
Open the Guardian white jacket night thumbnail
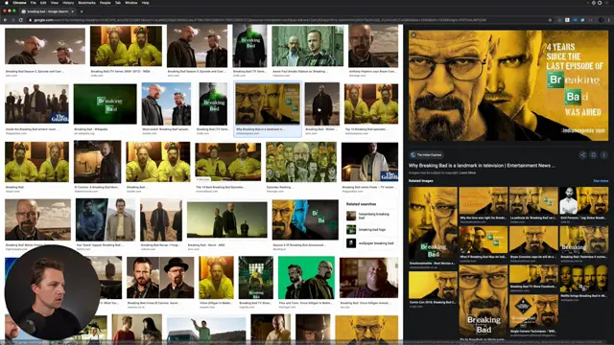pos(370,162)
